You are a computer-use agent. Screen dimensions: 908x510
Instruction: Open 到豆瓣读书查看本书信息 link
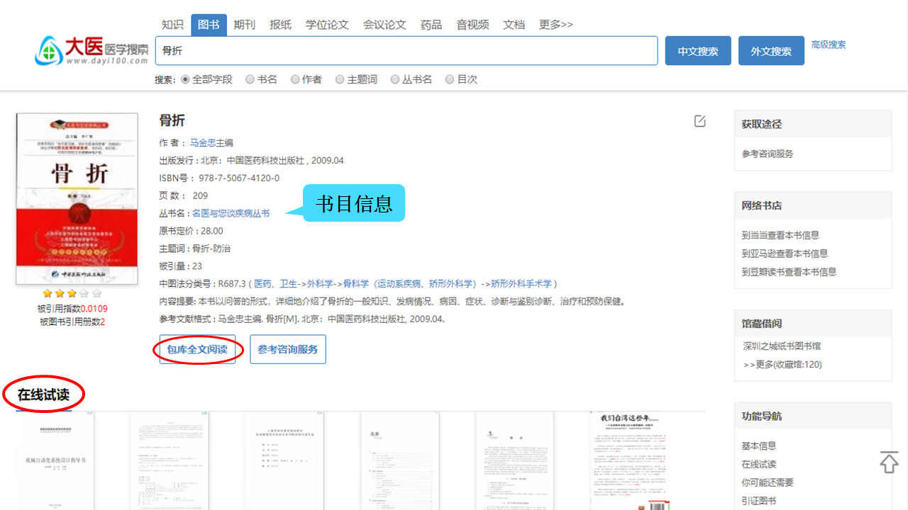coord(789,272)
